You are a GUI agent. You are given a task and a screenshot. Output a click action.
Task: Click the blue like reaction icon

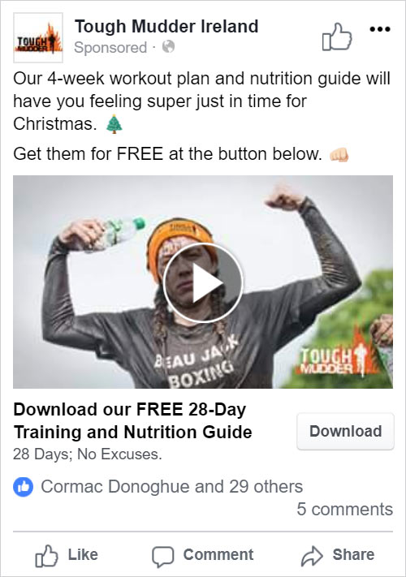(x=24, y=487)
